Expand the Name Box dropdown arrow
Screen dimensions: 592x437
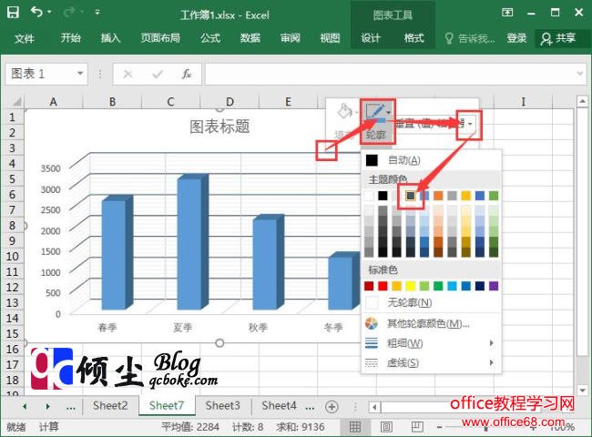[x=80, y=73]
